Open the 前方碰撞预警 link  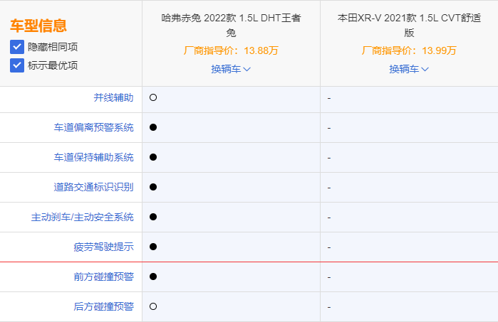tap(103, 277)
